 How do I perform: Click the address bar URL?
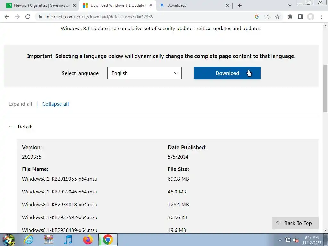pyautogui.click(x=99, y=17)
